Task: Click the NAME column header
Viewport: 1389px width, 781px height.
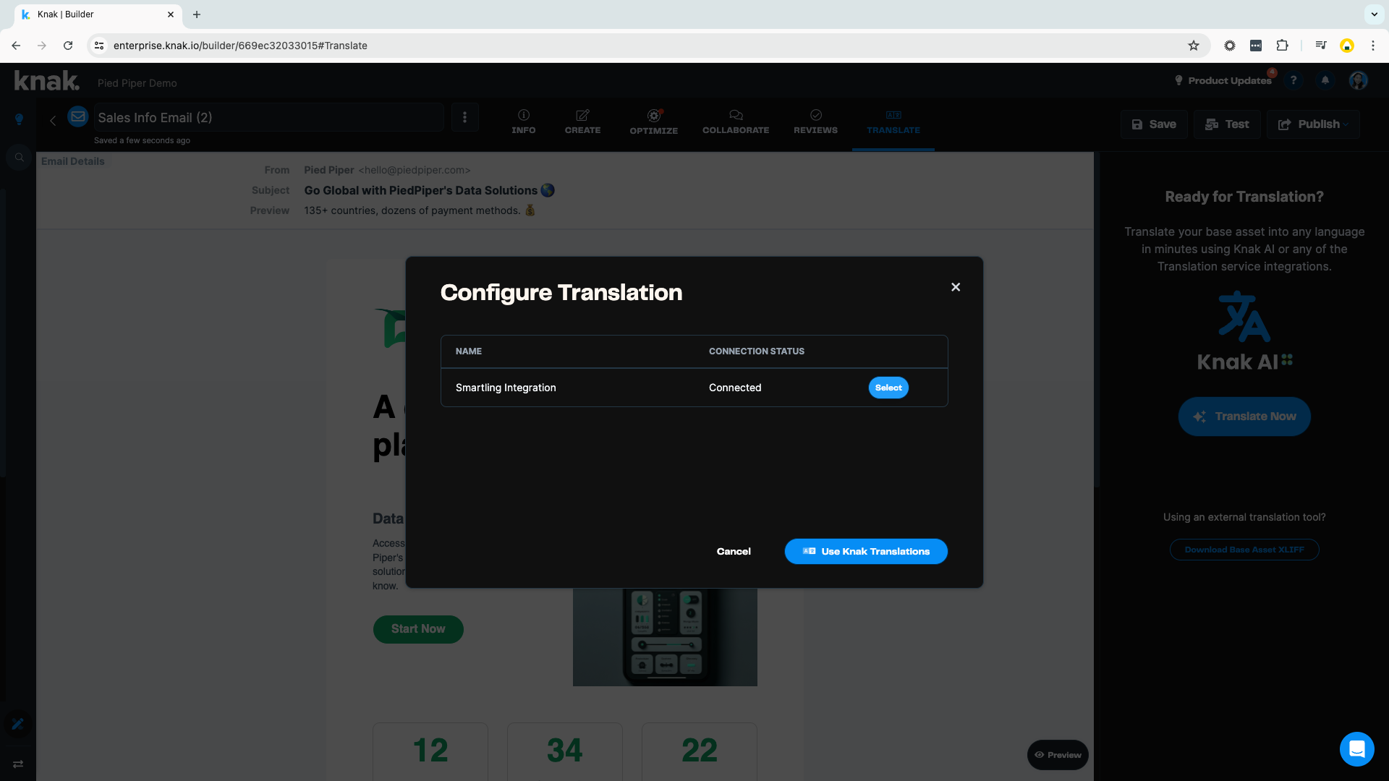Action: [x=469, y=351]
